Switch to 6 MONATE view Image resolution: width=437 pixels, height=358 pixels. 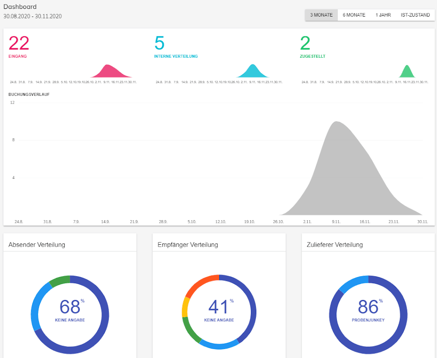tap(354, 15)
